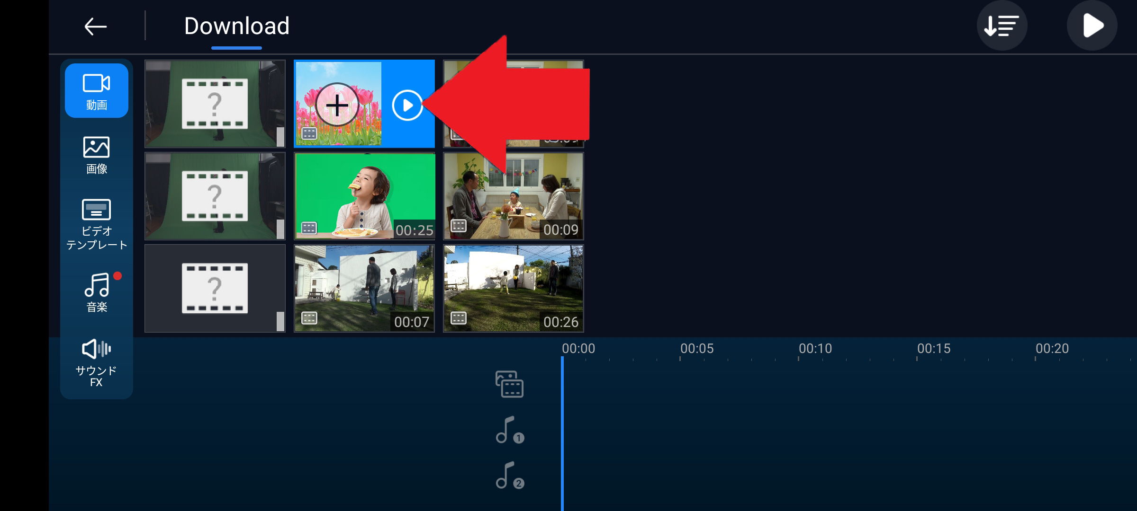The height and width of the screenshot is (511, 1137).
Task: Play the project preview
Action: pyautogui.click(x=1092, y=26)
